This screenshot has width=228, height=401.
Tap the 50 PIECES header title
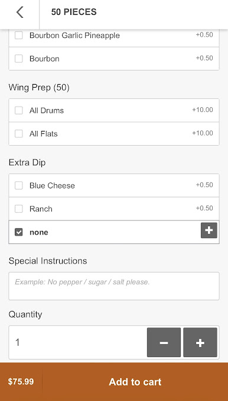tap(74, 12)
